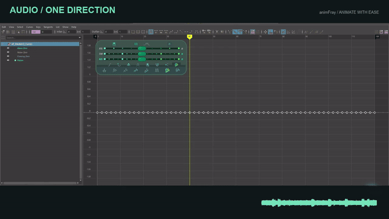389x219 pixels.
Task: Open the Help menu
Action: tap(74, 27)
